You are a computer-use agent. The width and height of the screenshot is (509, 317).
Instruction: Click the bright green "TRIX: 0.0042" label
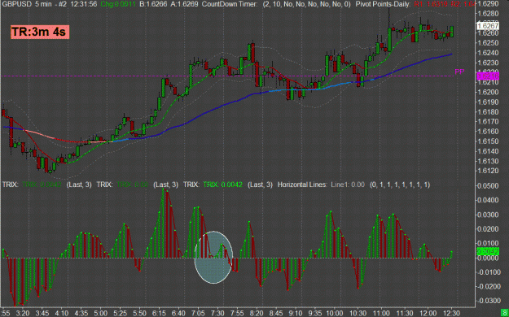click(222, 185)
